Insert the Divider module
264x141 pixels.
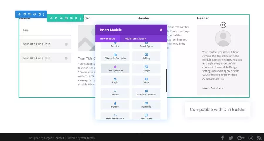[x=115, y=45]
